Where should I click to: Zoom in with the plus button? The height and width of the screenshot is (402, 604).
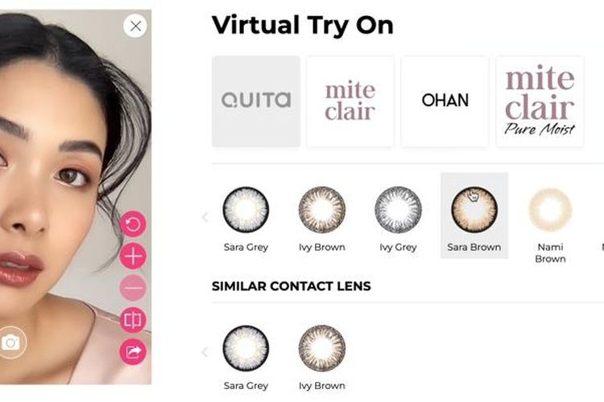click(133, 256)
